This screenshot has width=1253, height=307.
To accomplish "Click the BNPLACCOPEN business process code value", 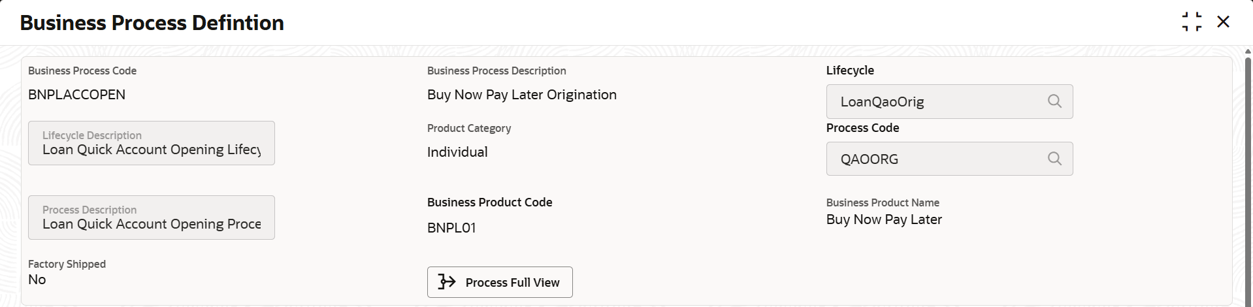I will coord(76,95).
